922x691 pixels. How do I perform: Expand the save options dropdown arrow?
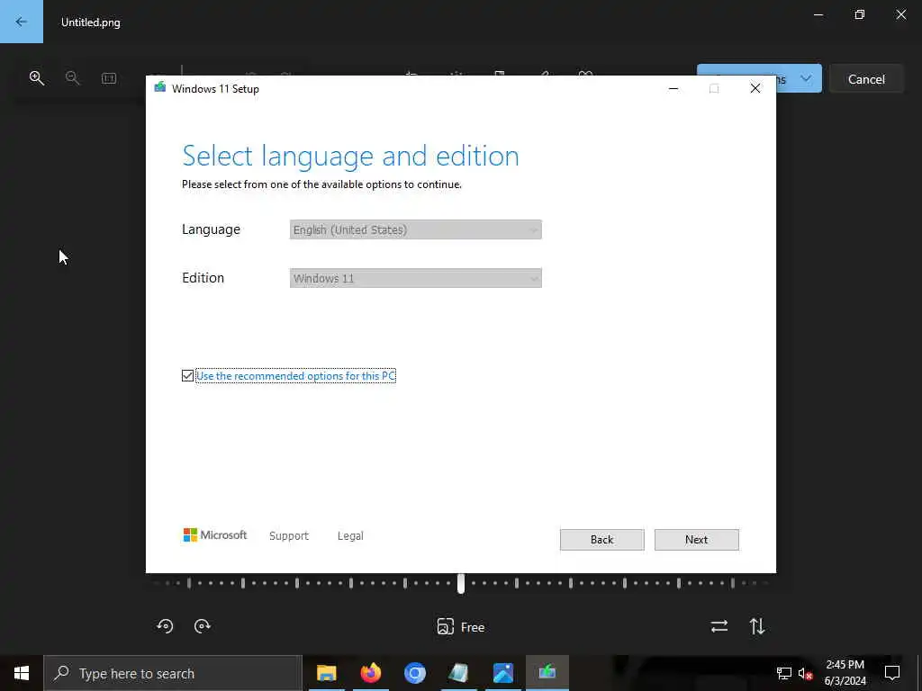(806, 79)
